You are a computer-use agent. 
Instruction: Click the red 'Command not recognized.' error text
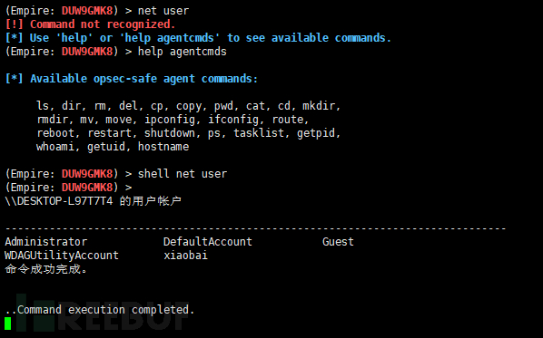tap(103, 24)
